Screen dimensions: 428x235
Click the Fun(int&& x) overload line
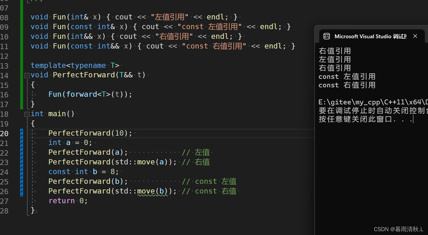click(136, 36)
